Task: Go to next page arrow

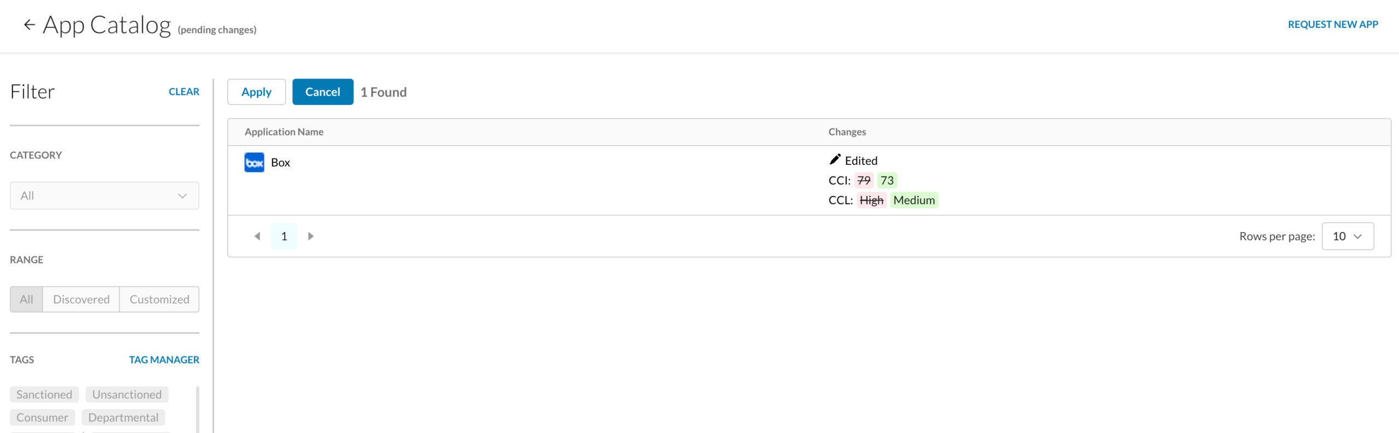Action: (311, 236)
